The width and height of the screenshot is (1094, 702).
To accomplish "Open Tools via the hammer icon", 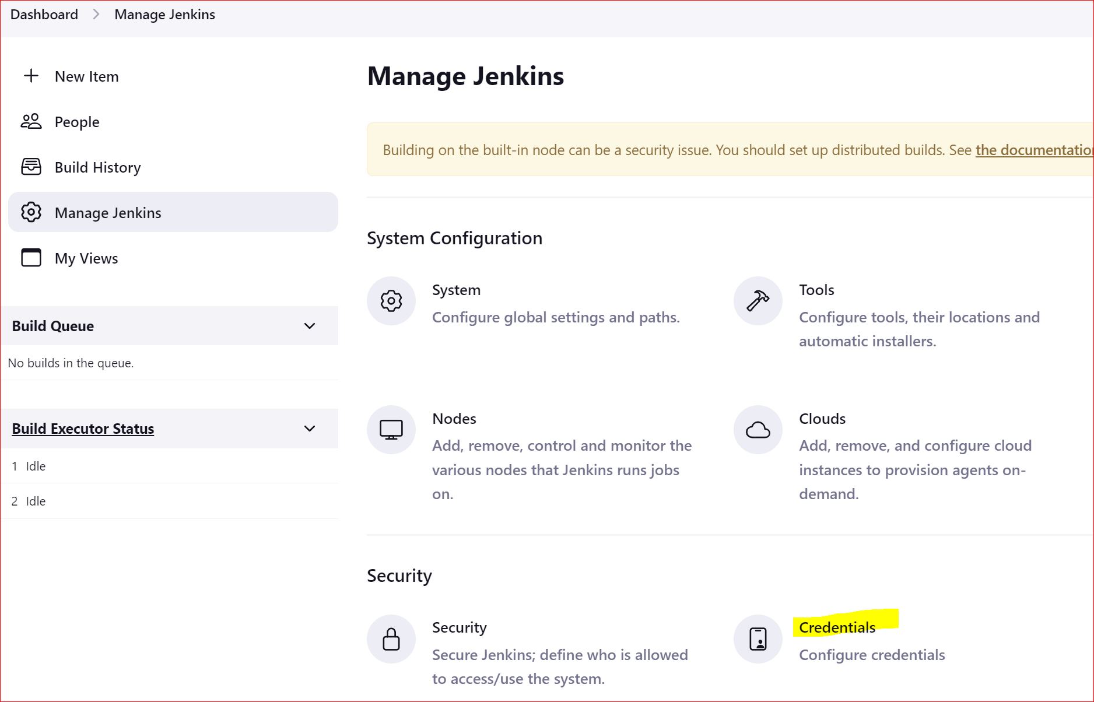I will pyautogui.click(x=758, y=301).
